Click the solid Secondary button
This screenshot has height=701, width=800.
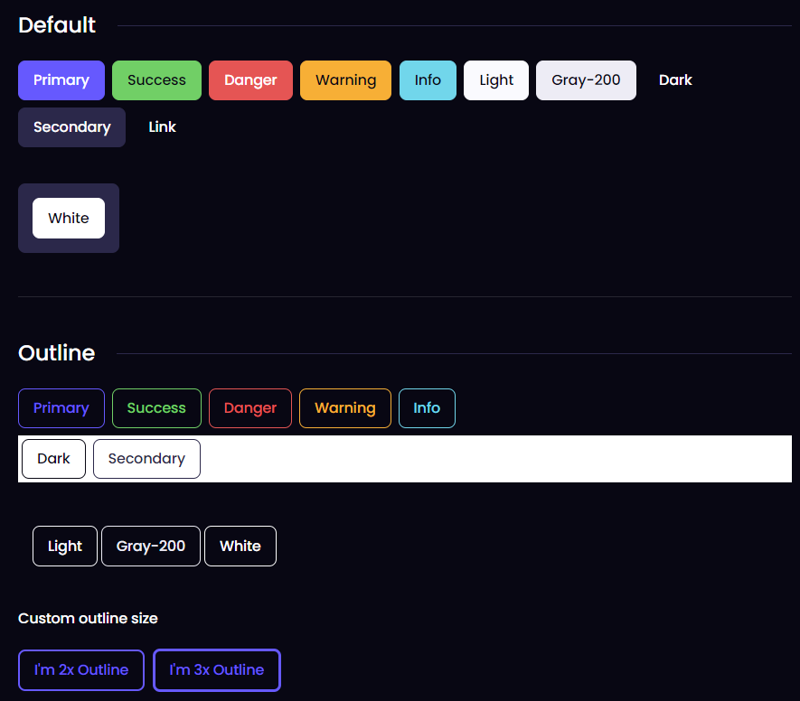point(71,127)
